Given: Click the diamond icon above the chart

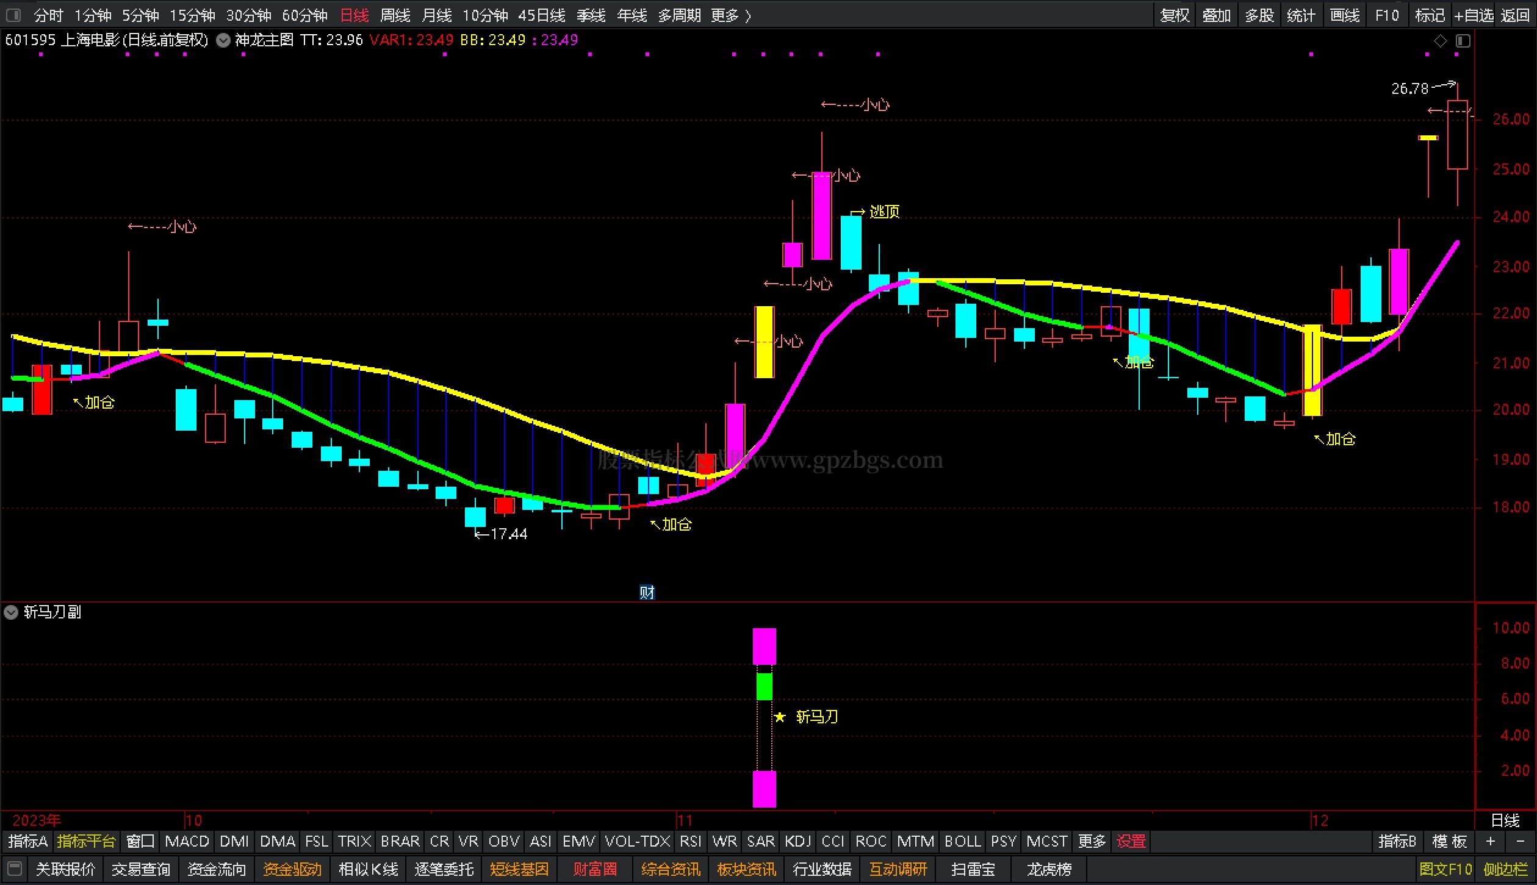Looking at the screenshot, I should [x=1440, y=41].
